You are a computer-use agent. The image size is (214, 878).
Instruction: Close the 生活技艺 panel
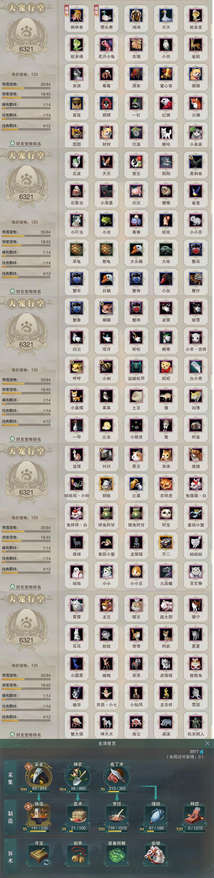(x=208, y=743)
